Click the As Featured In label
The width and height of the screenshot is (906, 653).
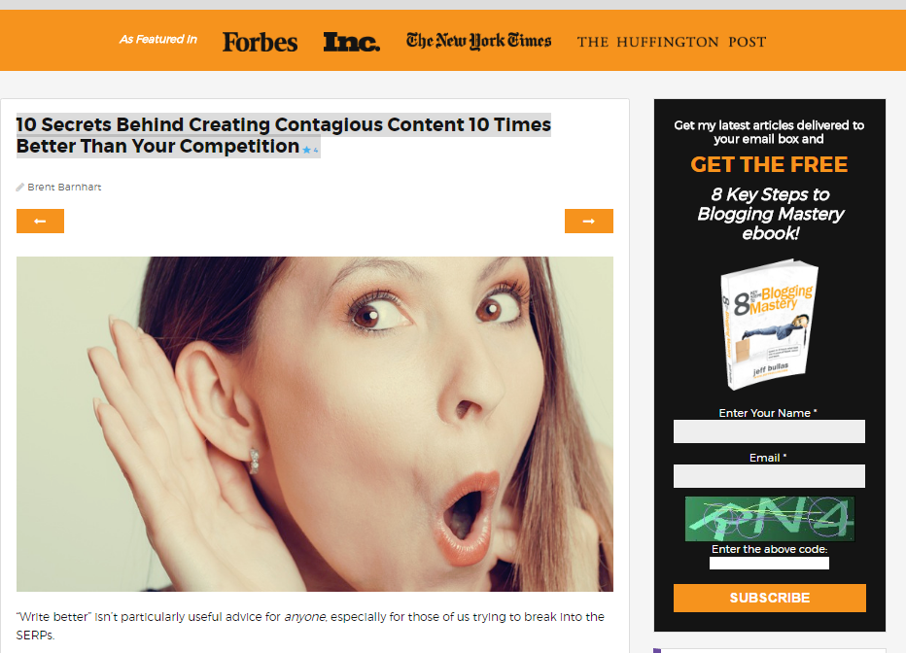coord(157,39)
